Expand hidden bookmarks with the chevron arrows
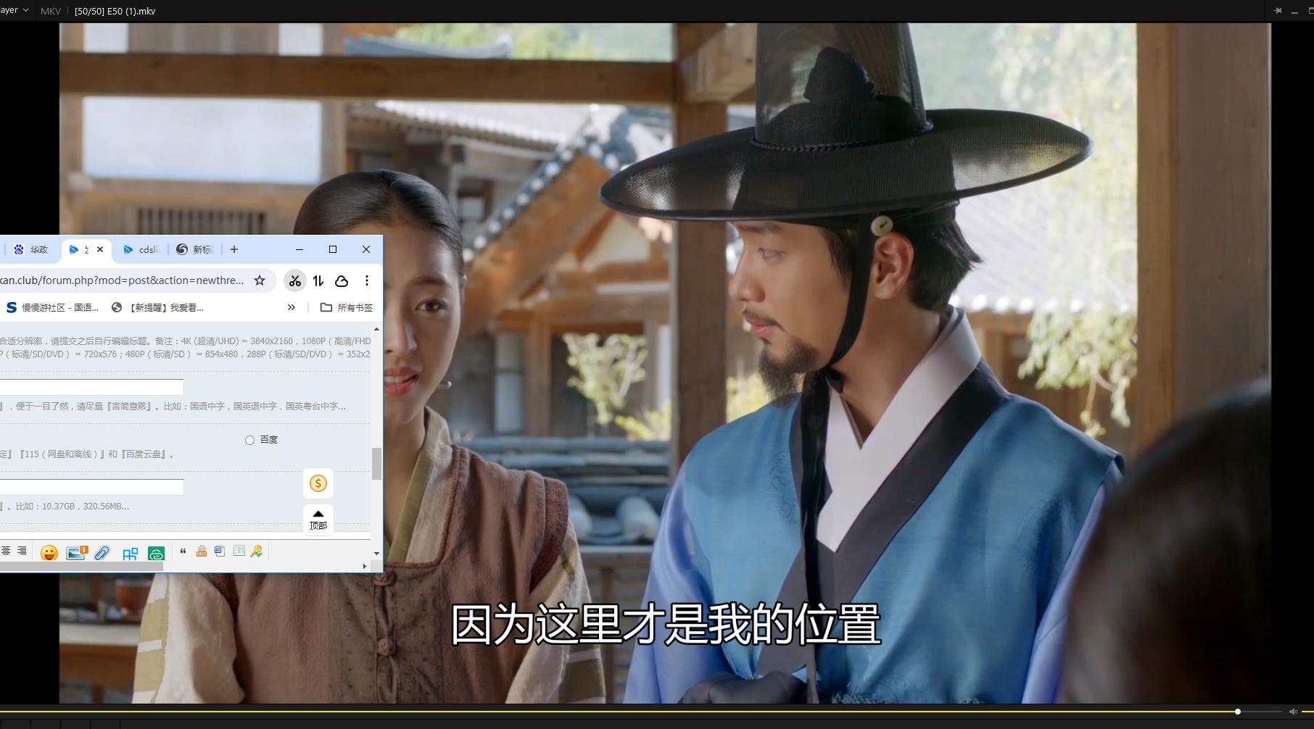The width and height of the screenshot is (1314, 729). click(x=292, y=307)
